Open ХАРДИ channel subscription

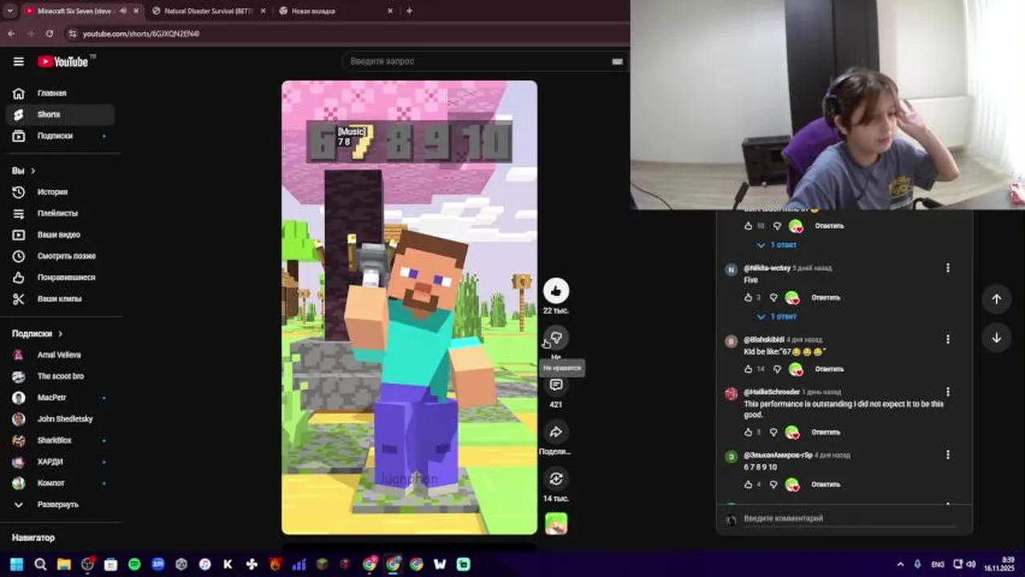point(60,462)
